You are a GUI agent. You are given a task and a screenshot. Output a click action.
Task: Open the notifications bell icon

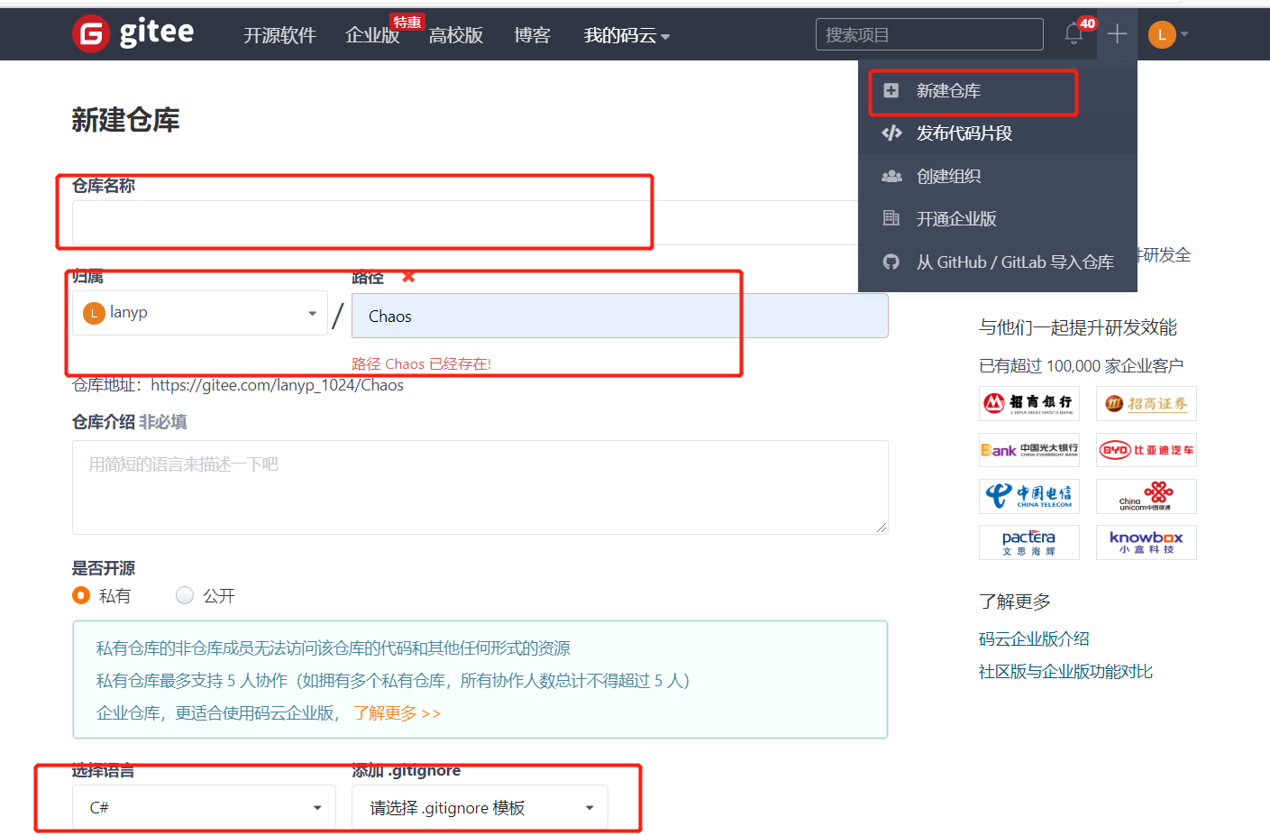point(1073,34)
